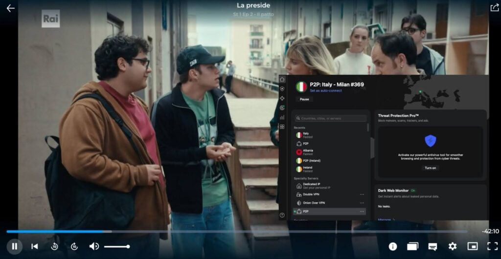Share the video using the share icon
Viewport: 501px width, 259px height.
[x=494, y=7]
